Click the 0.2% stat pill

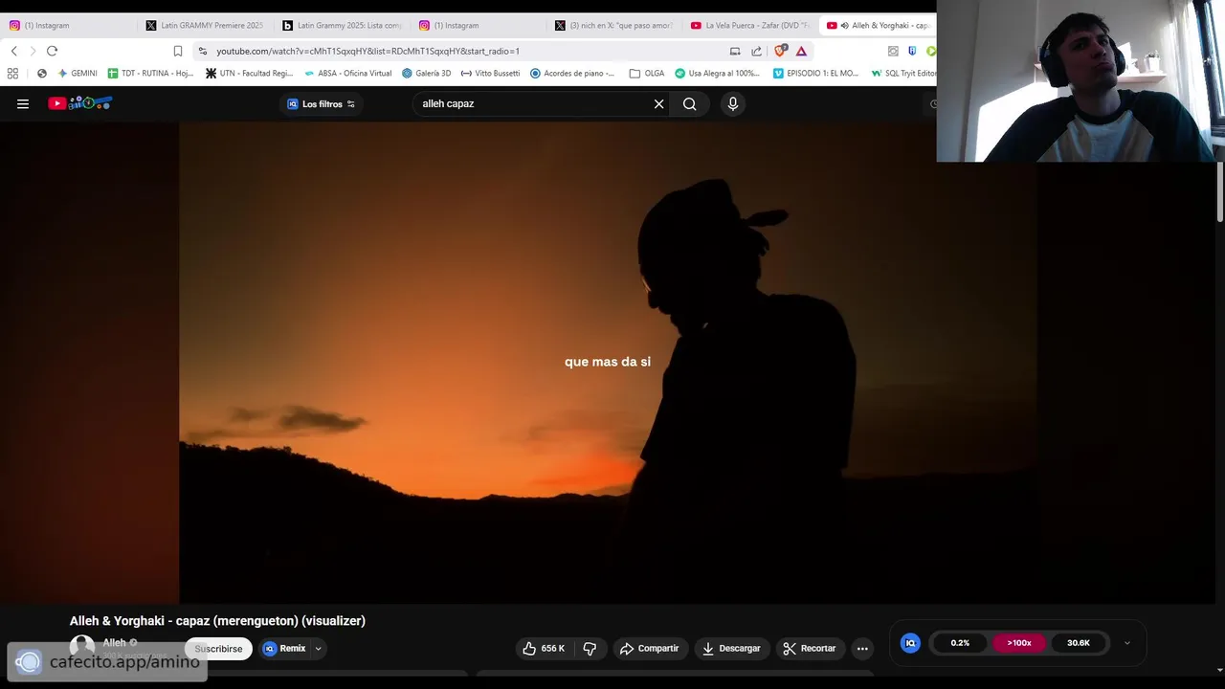960,643
